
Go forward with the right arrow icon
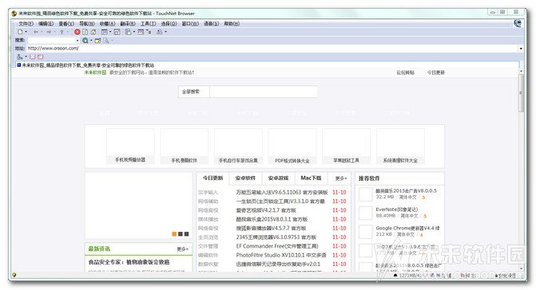[x=49, y=32]
